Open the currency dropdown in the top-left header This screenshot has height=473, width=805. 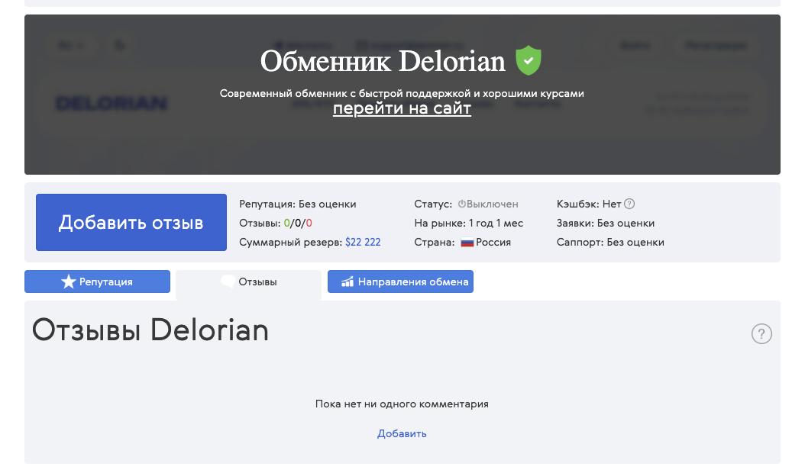[71, 46]
